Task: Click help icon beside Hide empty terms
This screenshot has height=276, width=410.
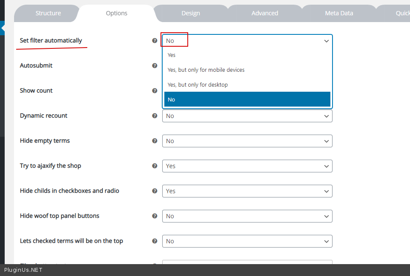Action: pyautogui.click(x=155, y=141)
